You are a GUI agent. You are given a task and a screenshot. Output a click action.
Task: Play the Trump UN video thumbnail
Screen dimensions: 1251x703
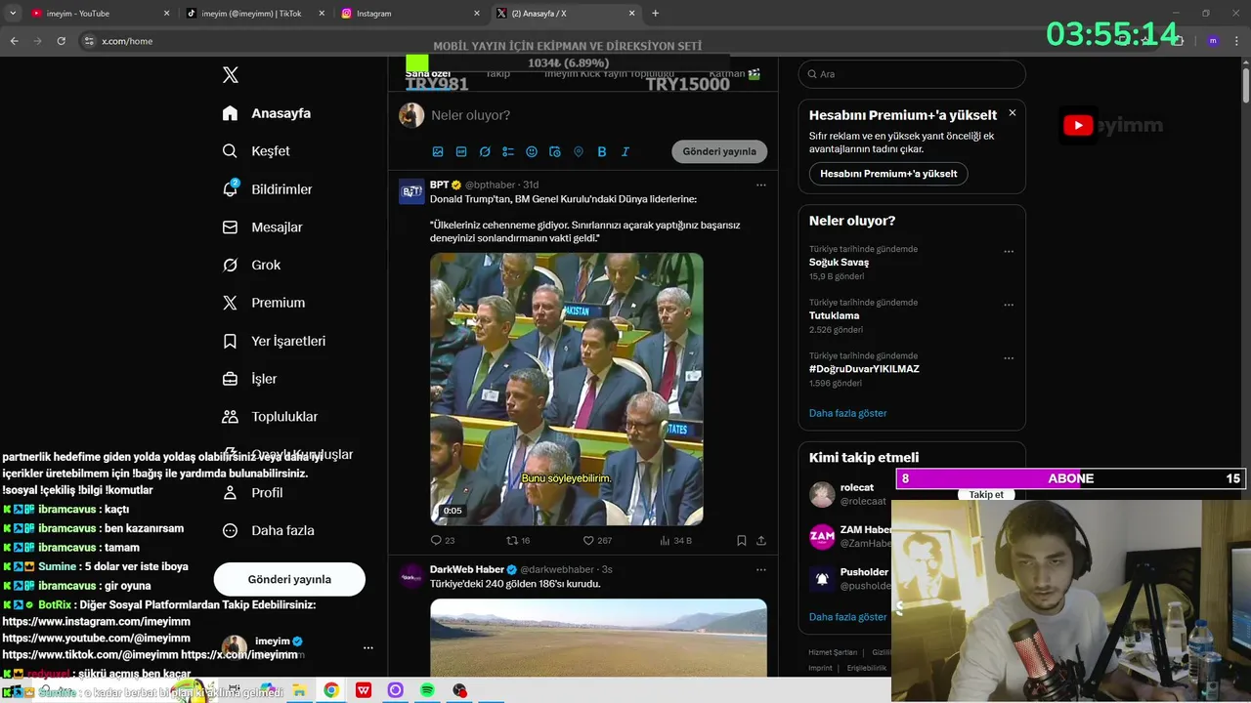567,389
